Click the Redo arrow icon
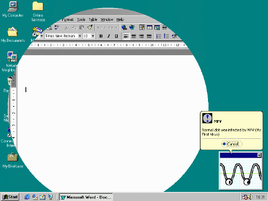Image resolution: width=268 pixels, height=201 pixels. [111, 27]
